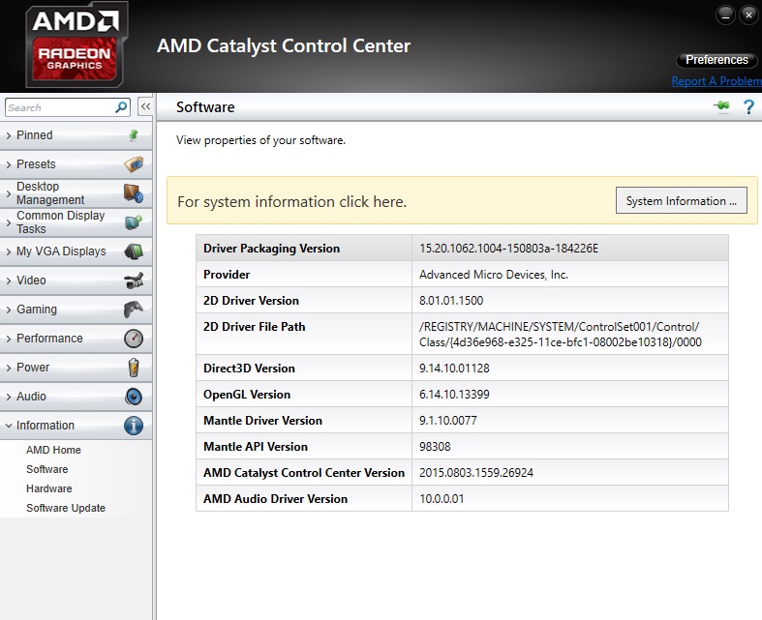
Task: Click into the Search input field
Action: tap(58, 107)
